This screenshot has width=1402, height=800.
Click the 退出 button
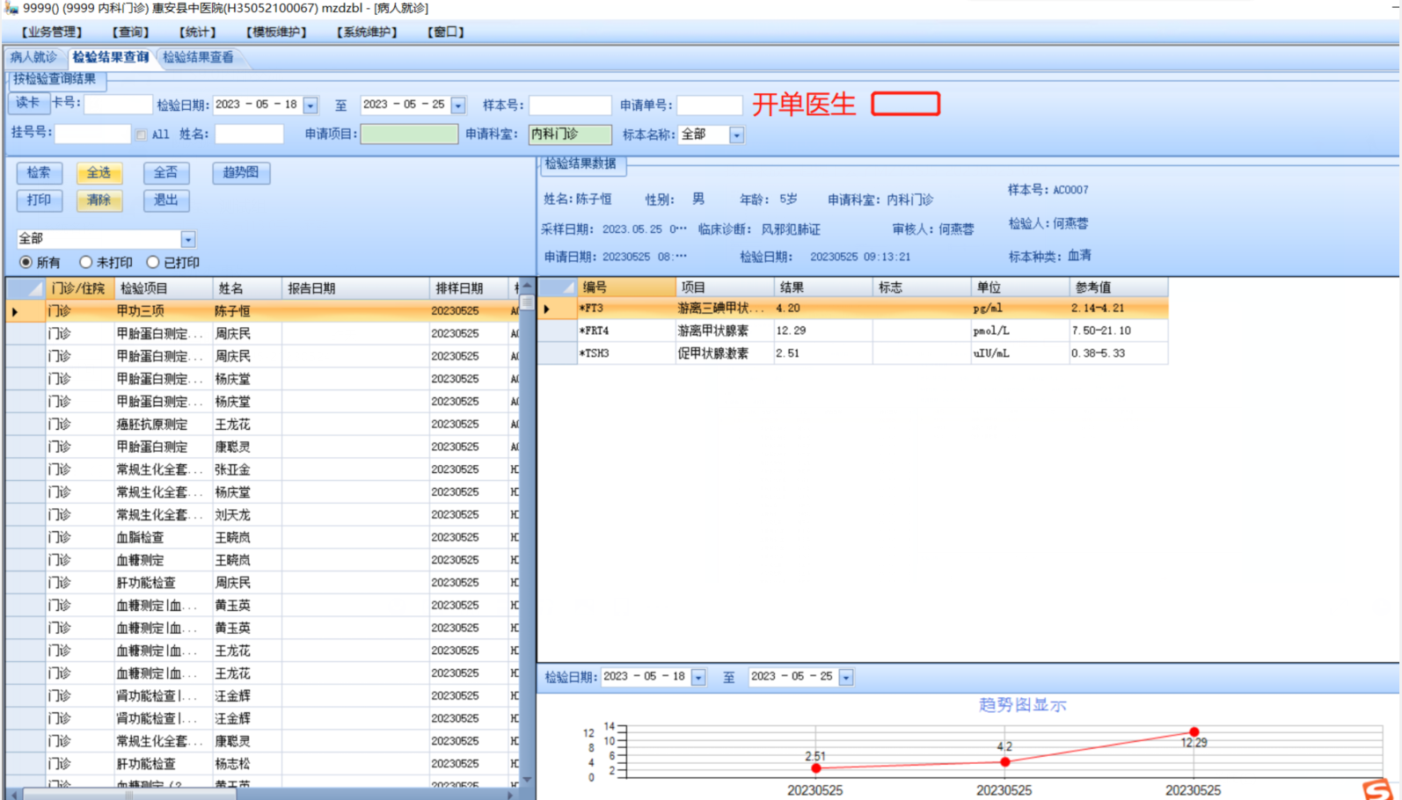click(165, 200)
